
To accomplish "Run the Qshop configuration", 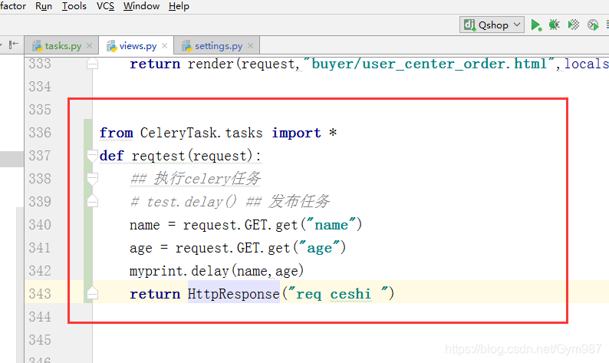I will 536,25.
